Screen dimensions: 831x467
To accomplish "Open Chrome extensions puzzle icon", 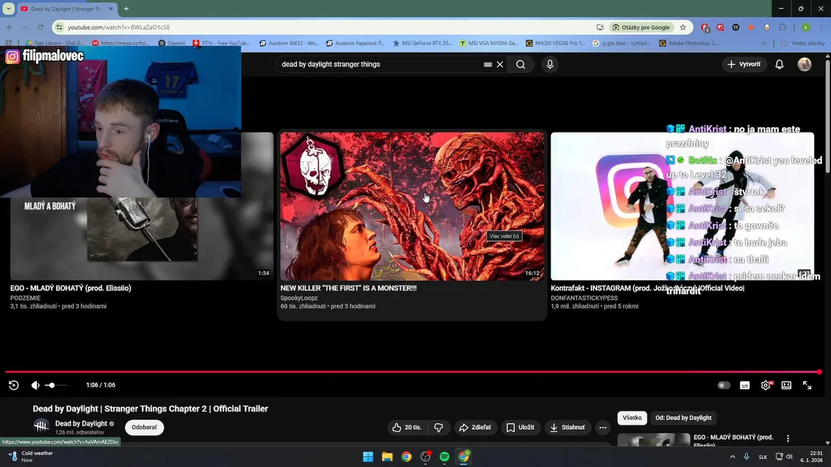I will pyautogui.click(x=782, y=27).
